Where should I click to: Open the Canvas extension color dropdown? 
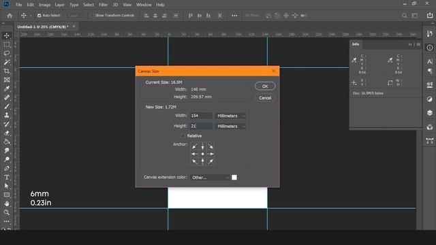pyautogui.click(x=210, y=178)
